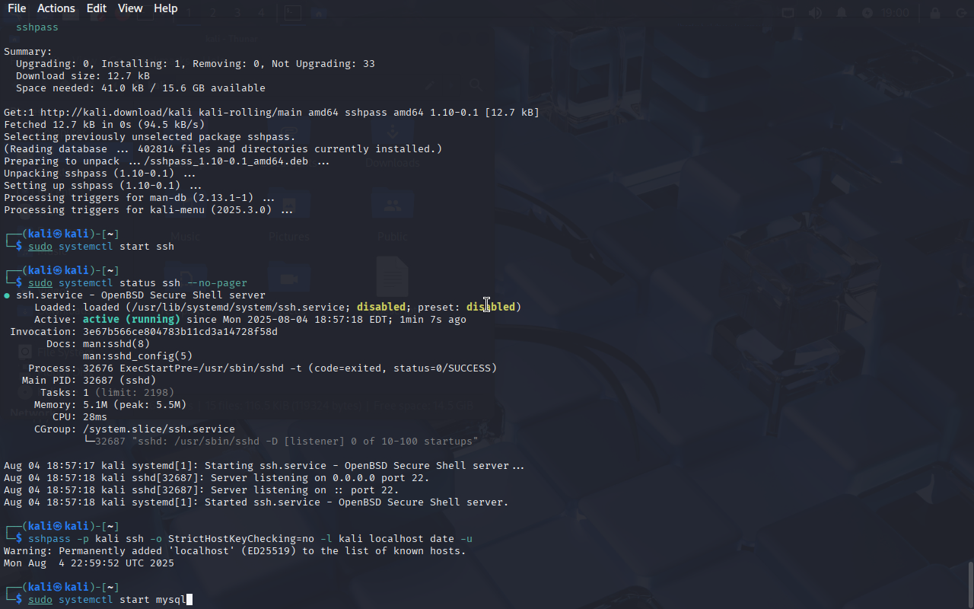This screenshot has width=974, height=609.
Task: Click the 'sshd: /usr/sbin/sshd -D [listener]' line
Action: (281, 442)
